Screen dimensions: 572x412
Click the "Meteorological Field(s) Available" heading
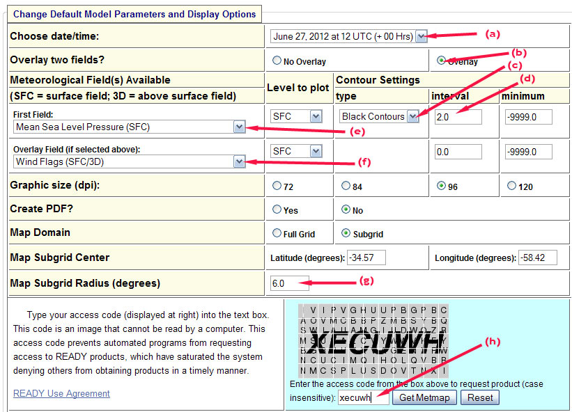coord(90,80)
